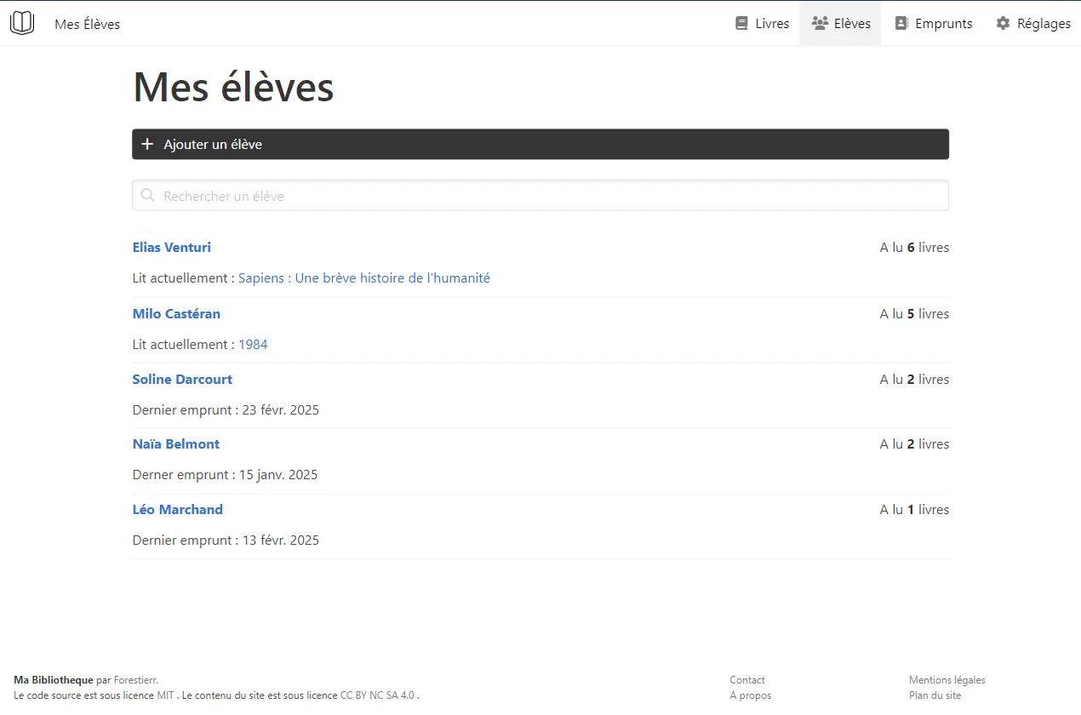This screenshot has height=715, width=1081.
Task: Click the 'A lu 1 livres' text
Action: [x=914, y=510]
